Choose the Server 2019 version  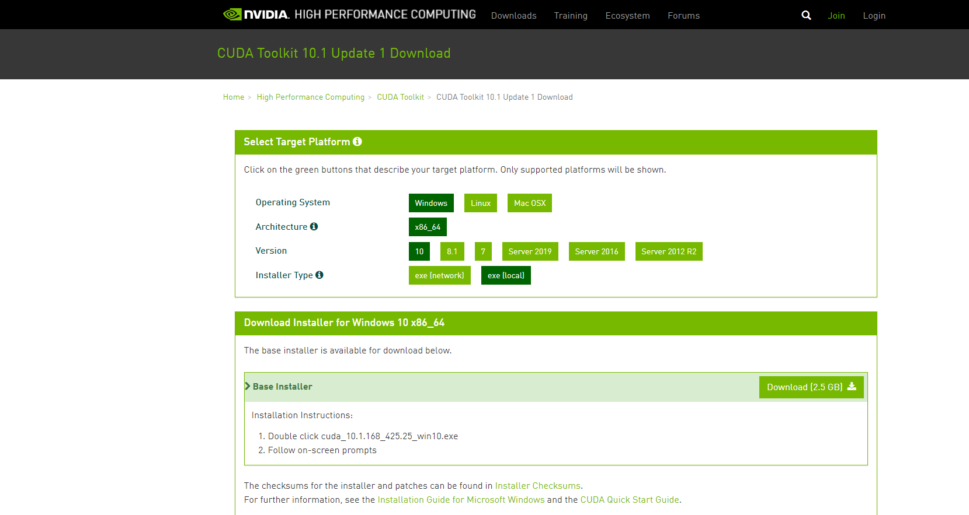pos(530,251)
